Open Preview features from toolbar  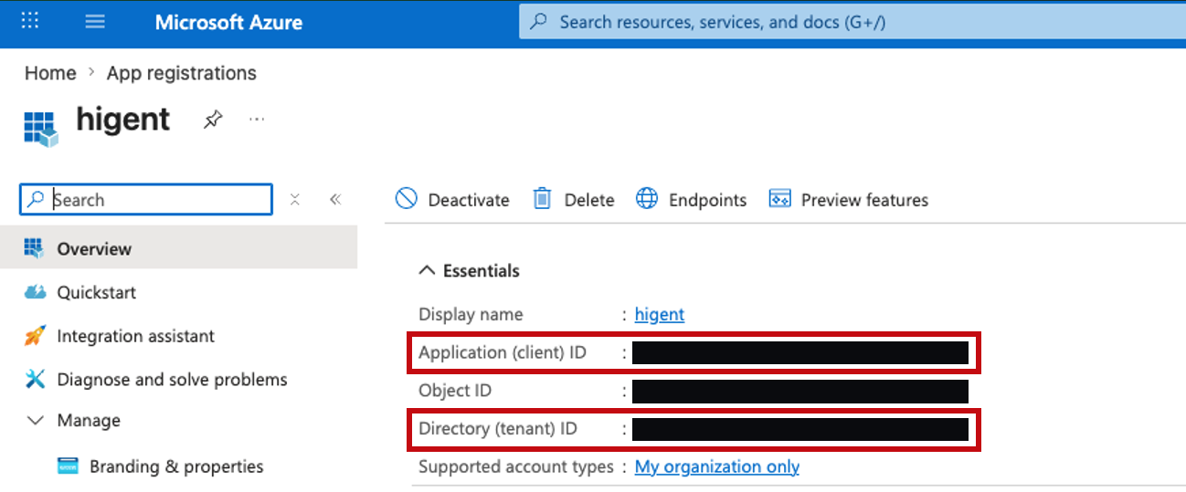[849, 199]
